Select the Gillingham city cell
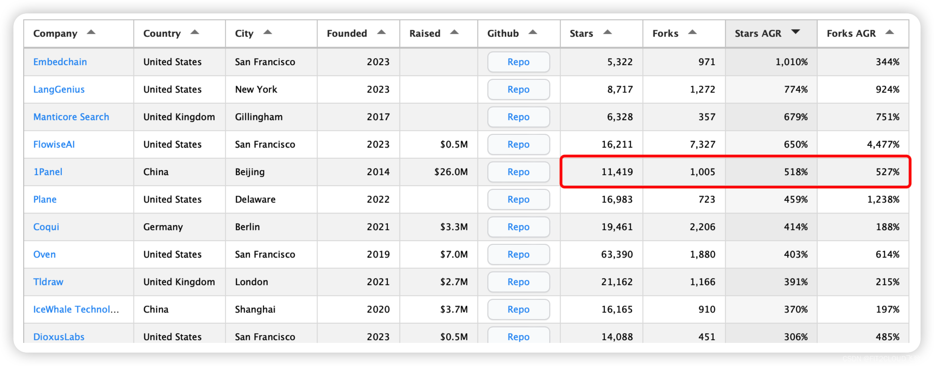The height and width of the screenshot is (366, 934). (x=271, y=117)
